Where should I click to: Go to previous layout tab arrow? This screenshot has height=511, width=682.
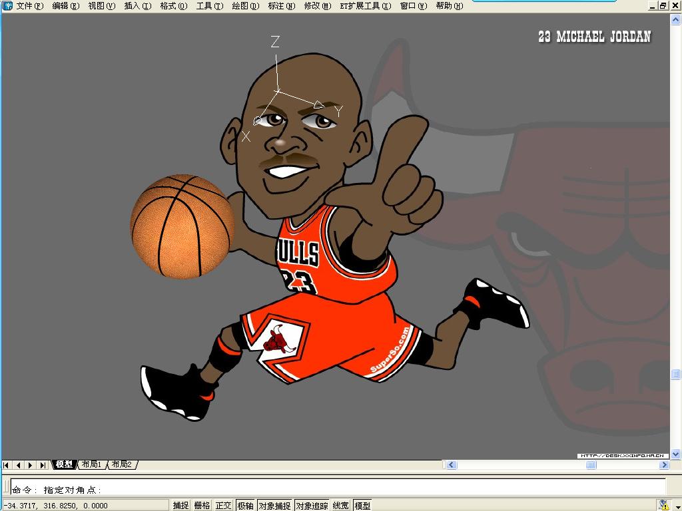(x=18, y=465)
